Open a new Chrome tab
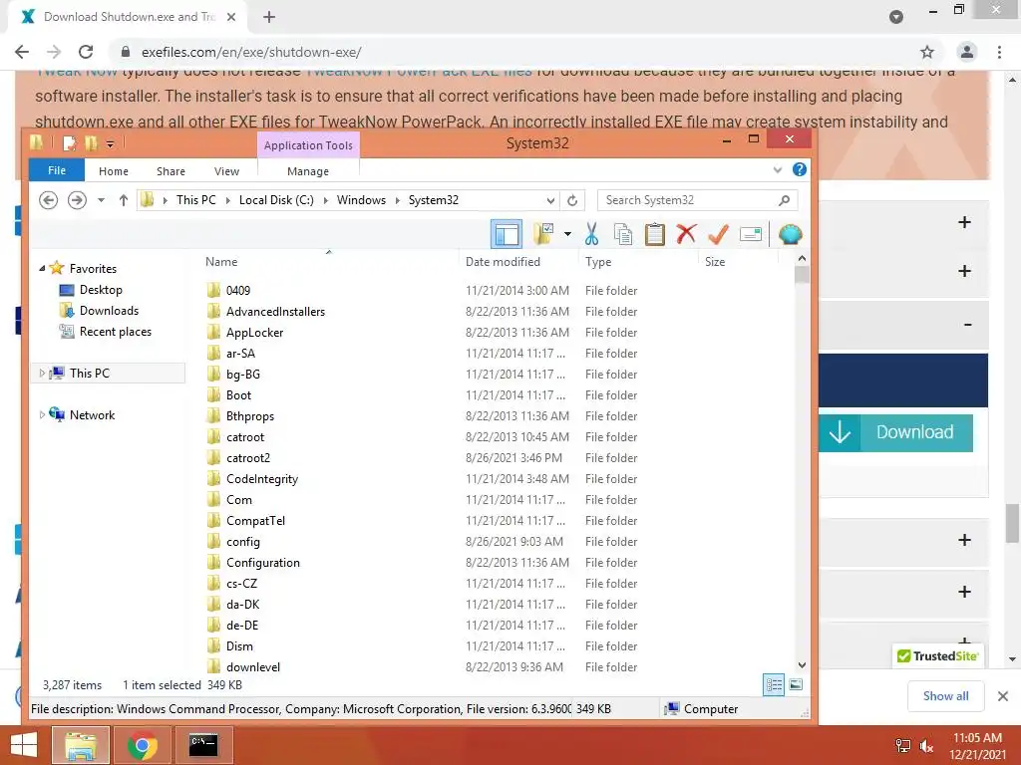1021x765 pixels. pos(269,17)
